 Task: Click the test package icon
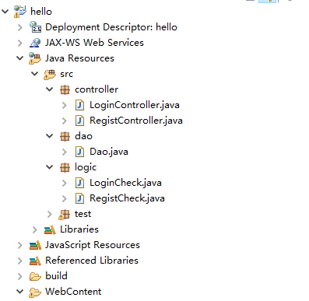click(64, 215)
